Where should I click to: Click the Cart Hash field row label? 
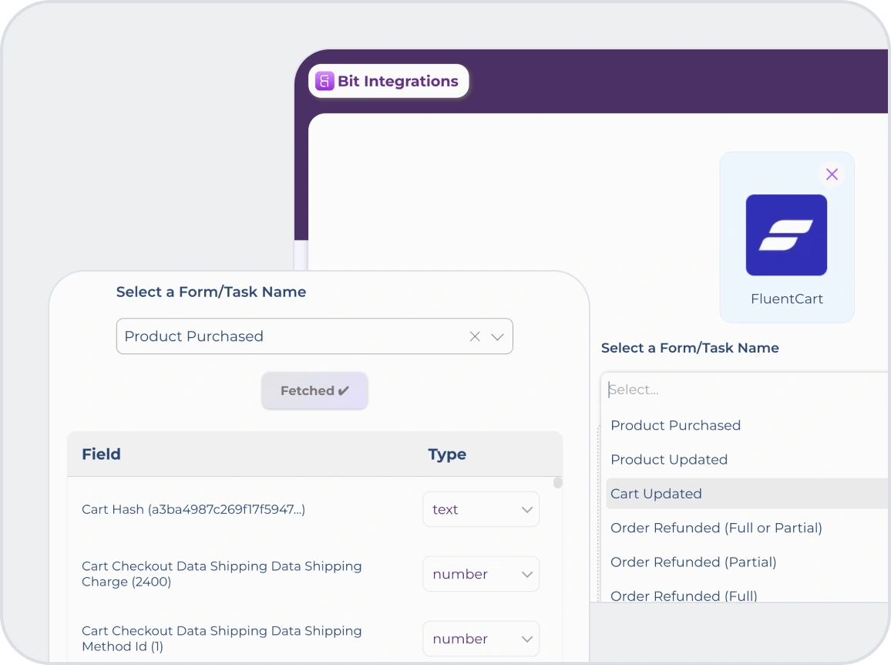point(193,509)
